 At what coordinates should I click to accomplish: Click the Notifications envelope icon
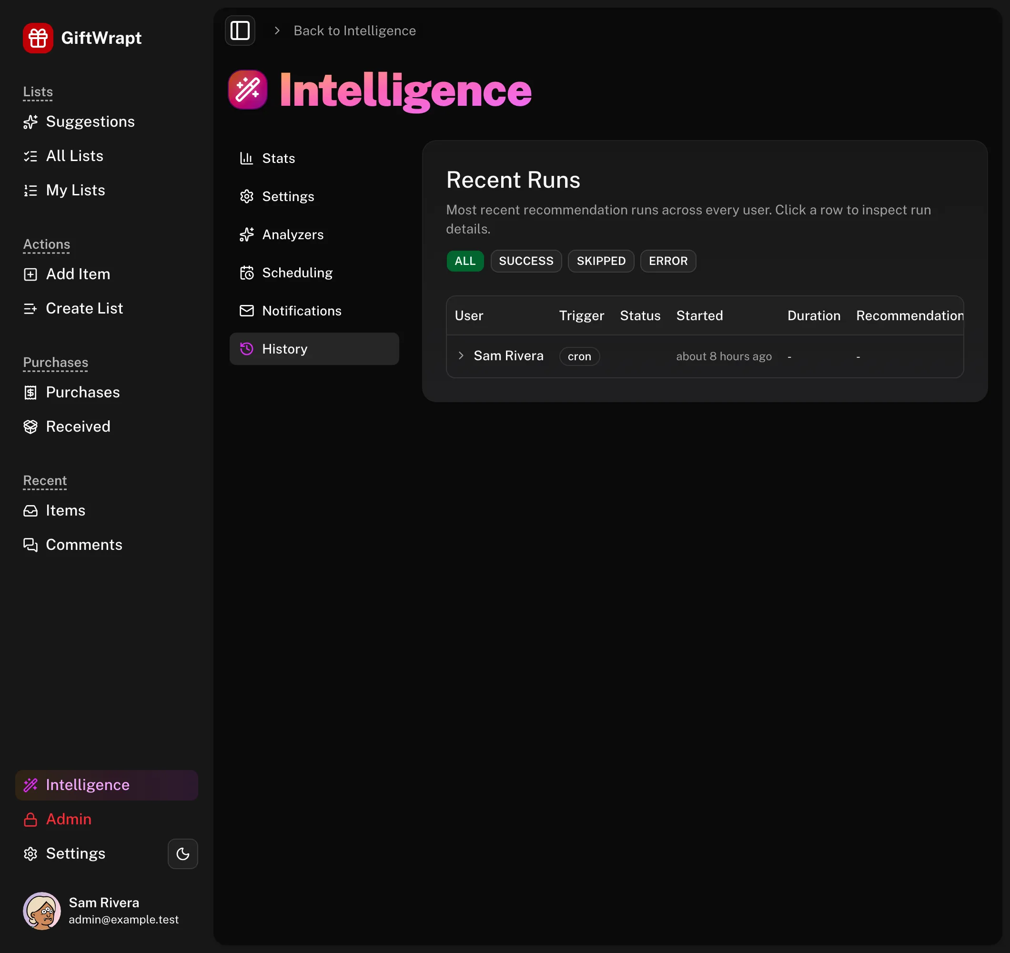pyautogui.click(x=246, y=311)
